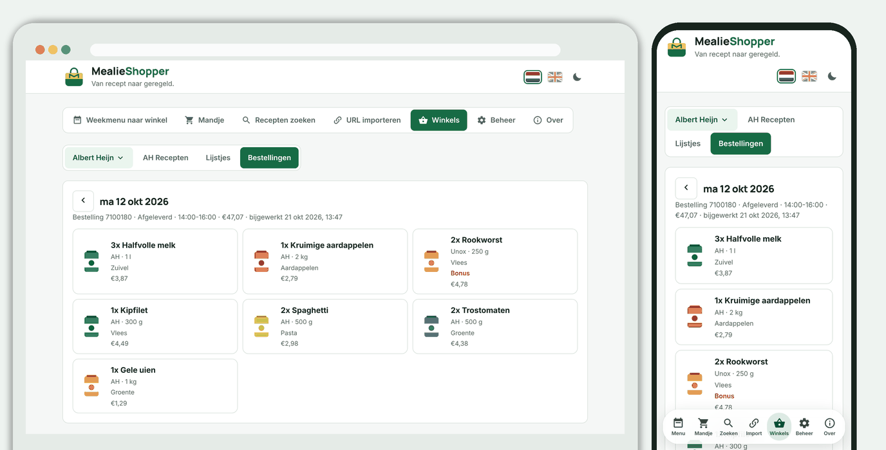
Task: Click back arrow beside desktop order date
Action: pyautogui.click(x=83, y=201)
